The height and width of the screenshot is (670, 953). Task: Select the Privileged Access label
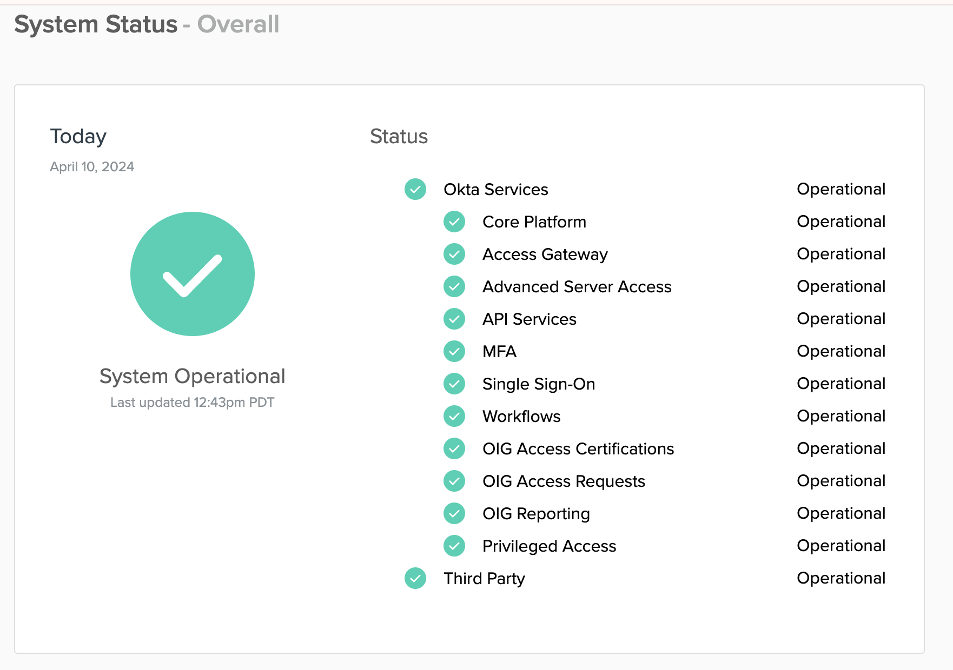549,547
